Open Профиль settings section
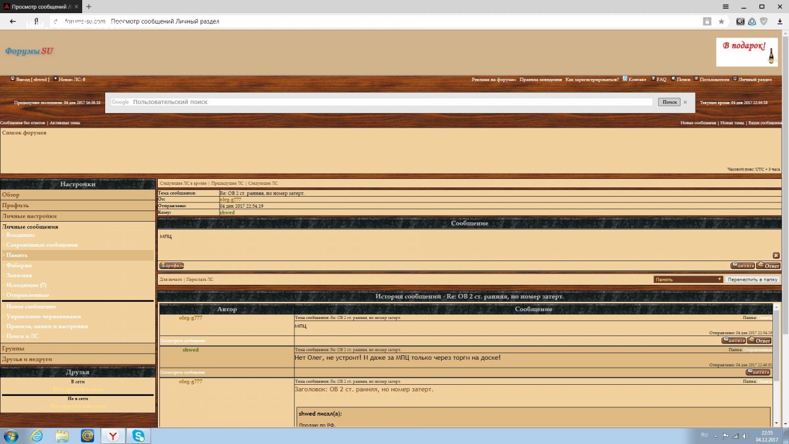Viewport: 789px width, 444px height. tap(15, 205)
